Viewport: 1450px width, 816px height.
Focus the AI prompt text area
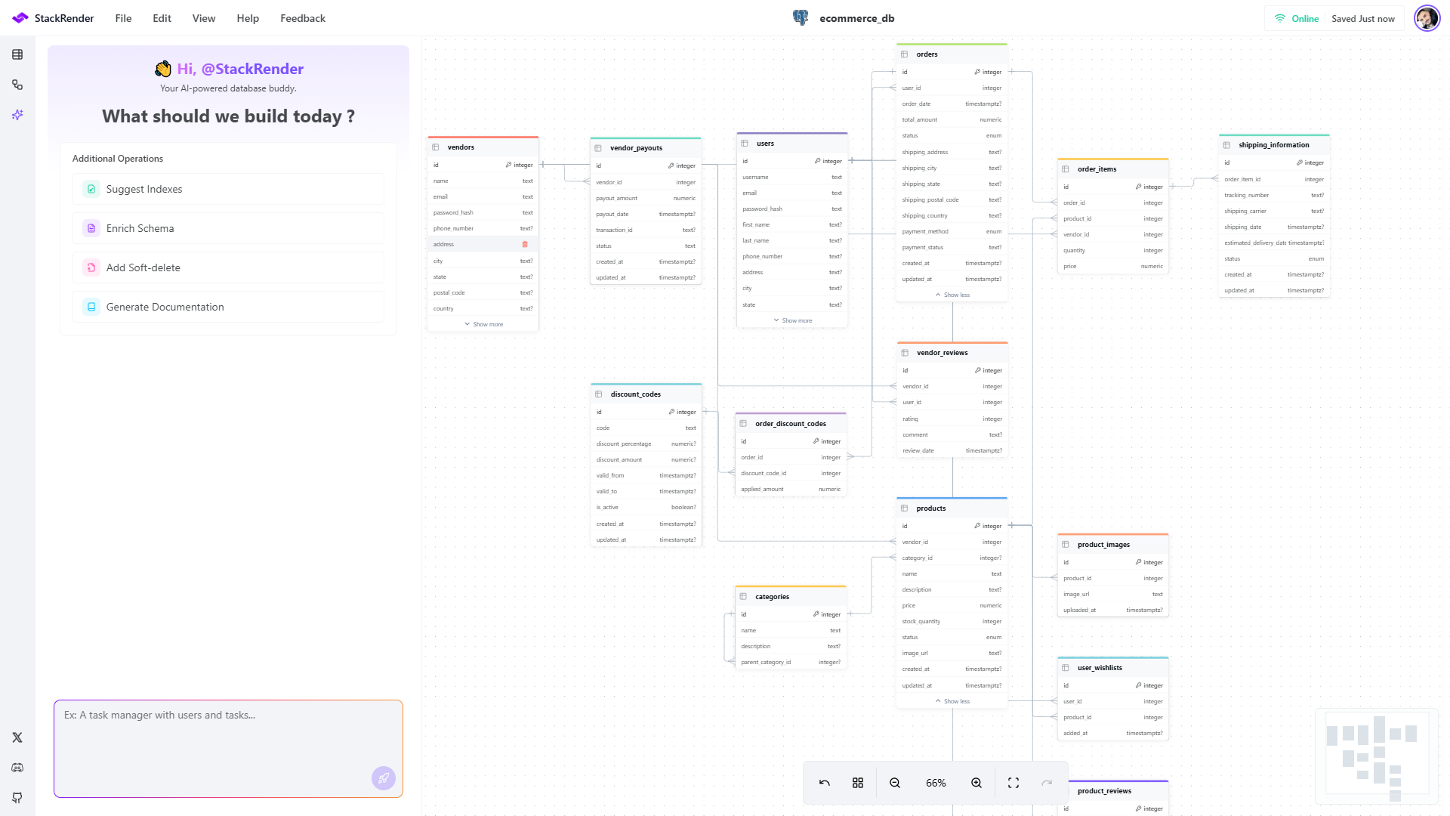click(x=228, y=748)
